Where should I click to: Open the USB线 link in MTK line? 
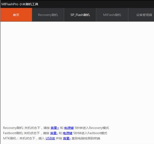(50, 138)
